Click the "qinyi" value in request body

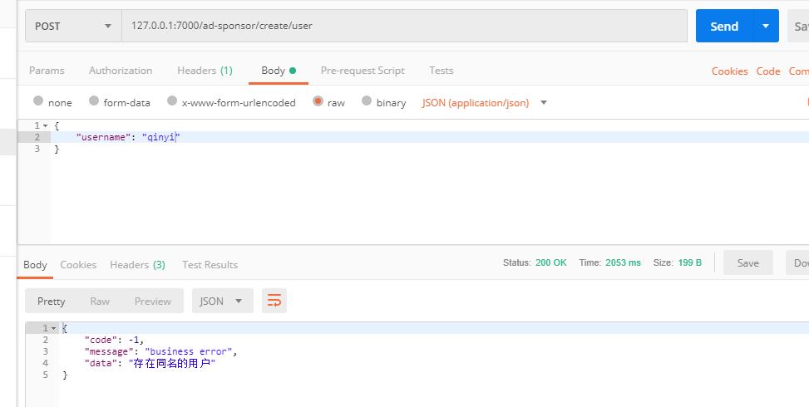point(161,137)
